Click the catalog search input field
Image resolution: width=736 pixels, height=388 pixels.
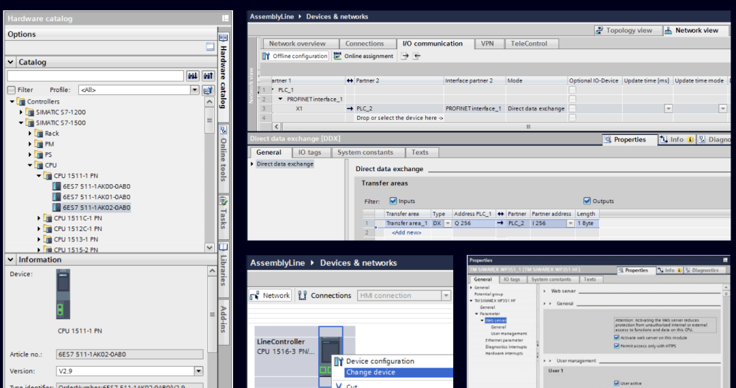tap(95, 76)
